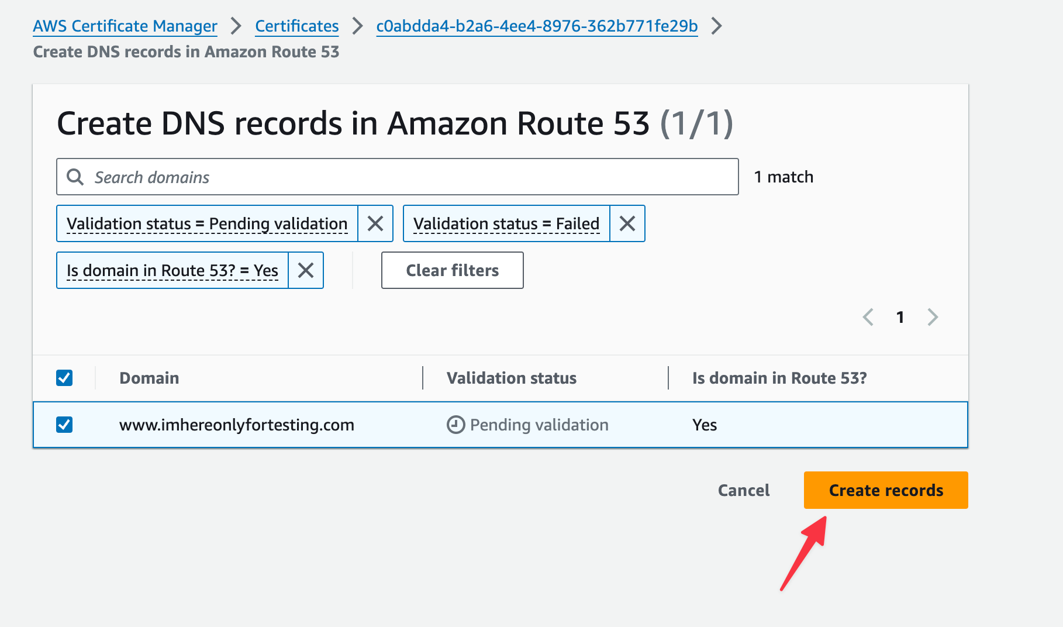
Task: Go to the previous page of results
Action: (x=868, y=317)
